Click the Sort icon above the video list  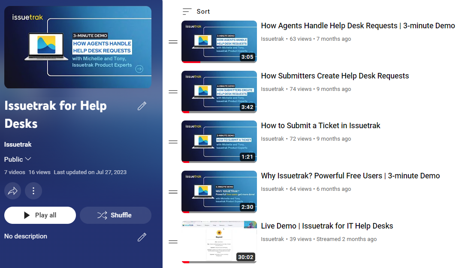pyautogui.click(x=187, y=12)
